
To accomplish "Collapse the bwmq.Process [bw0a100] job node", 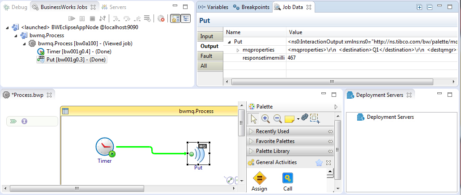I will (x=25, y=43).
